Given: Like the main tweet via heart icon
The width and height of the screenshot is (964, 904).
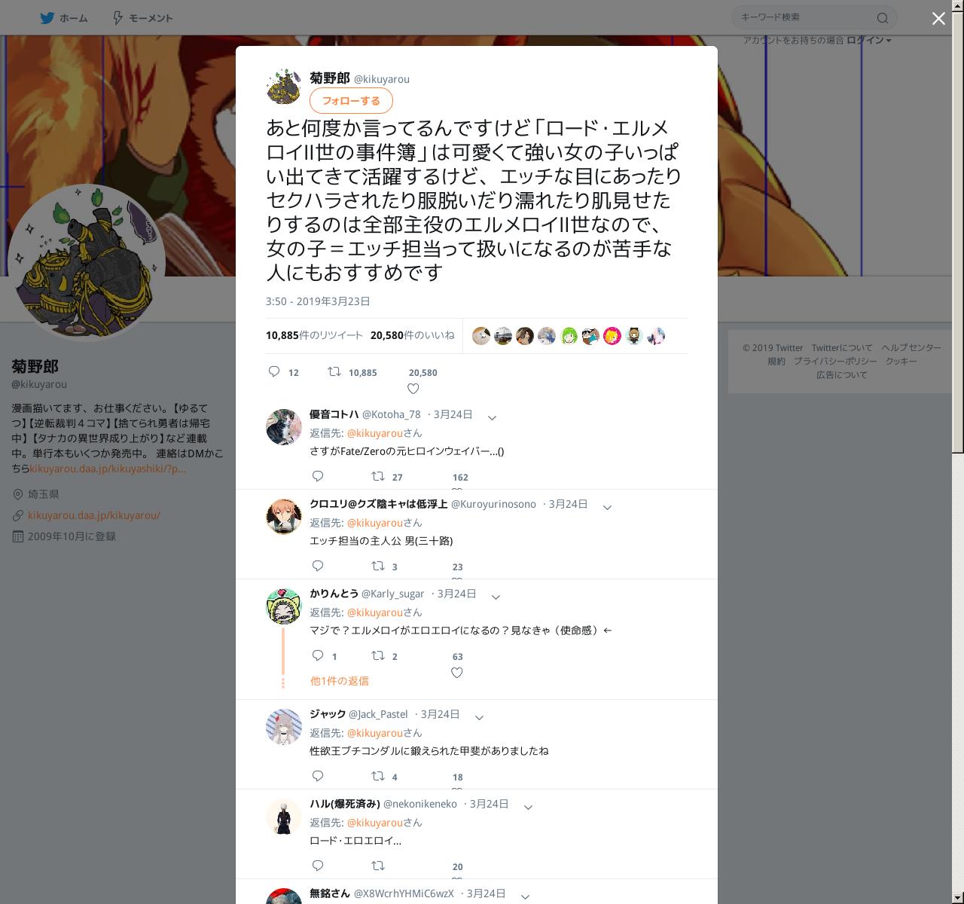Looking at the screenshot, I should pos(413,389).
